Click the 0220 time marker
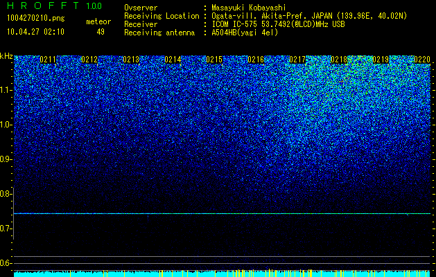 422,60
